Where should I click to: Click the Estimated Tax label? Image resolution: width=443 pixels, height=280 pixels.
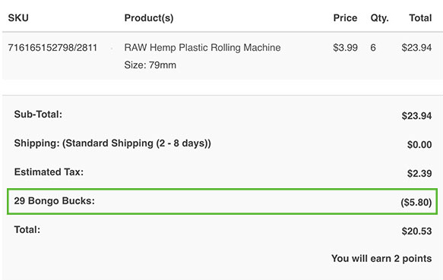click(x=49, y=172)
